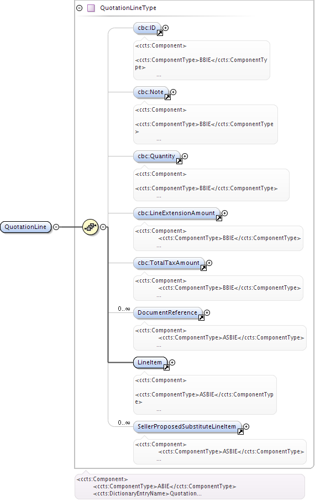Follow the cbc:TotalTaxAmount reference arrow icon
Screen dimensions: 315x501
(x=203, y=268)
